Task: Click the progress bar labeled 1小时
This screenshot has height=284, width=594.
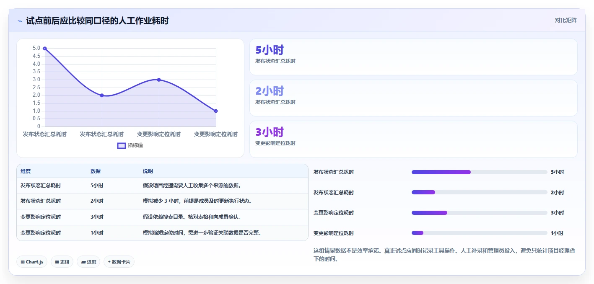Action: pyautogui.click(x=480, y=233)
